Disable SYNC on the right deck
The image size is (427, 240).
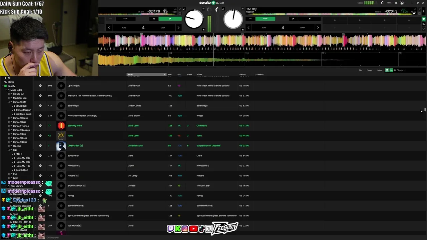265,19
